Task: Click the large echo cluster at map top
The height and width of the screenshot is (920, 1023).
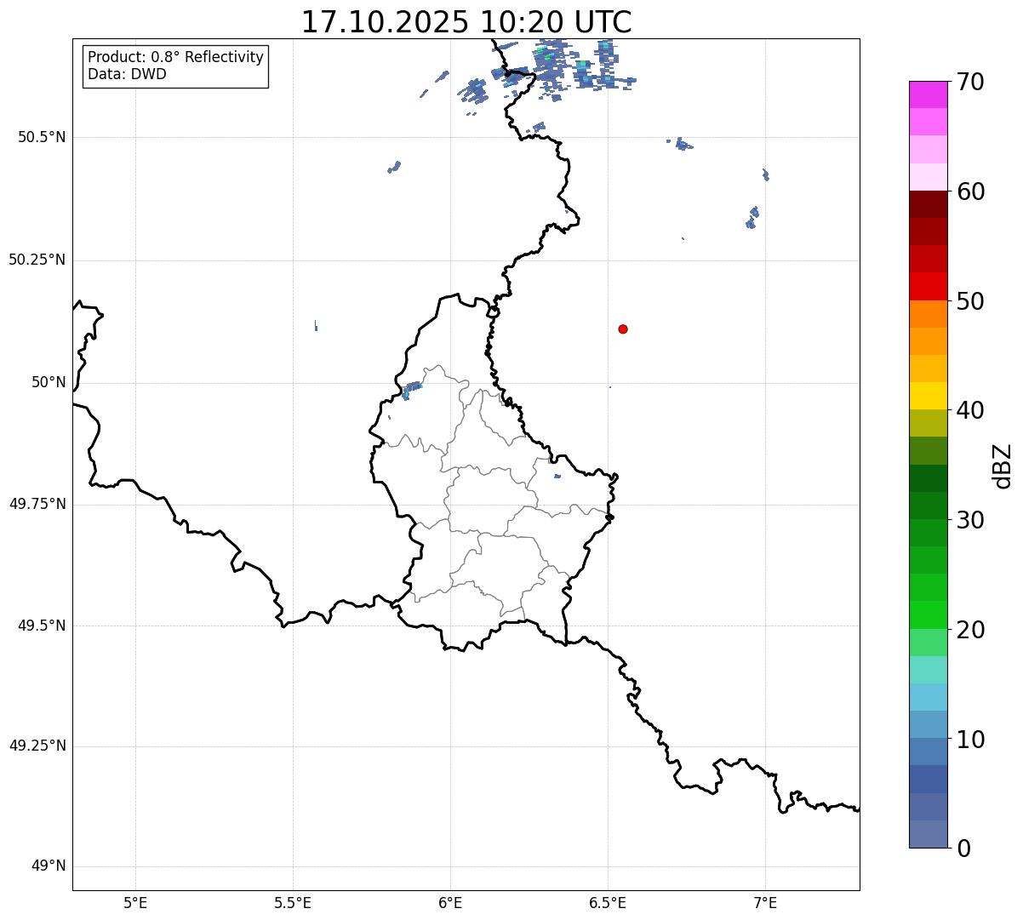Action: pos(562,66)
